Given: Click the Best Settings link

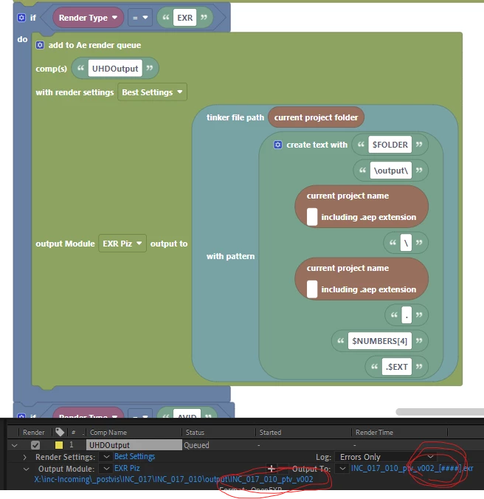Looking at the screenshot, I should [135, 457].
